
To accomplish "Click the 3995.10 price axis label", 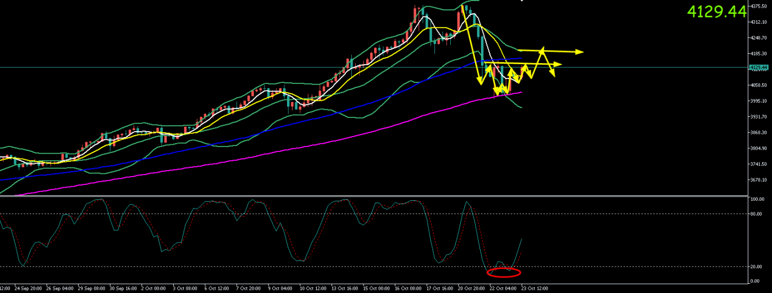I will 758,102.
